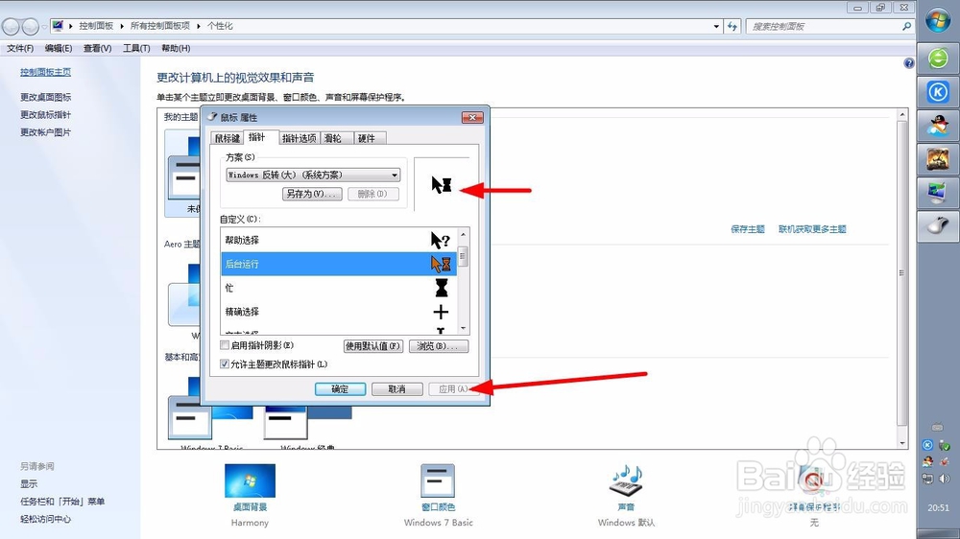The image size is (960, 539).
Task: Open the 编辑(E) menu
Action: coord(59,48)
